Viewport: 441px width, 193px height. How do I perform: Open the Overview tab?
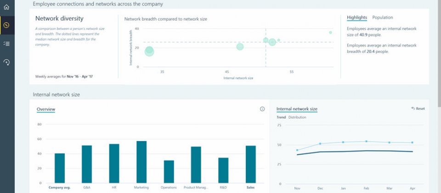pos(46,109)
